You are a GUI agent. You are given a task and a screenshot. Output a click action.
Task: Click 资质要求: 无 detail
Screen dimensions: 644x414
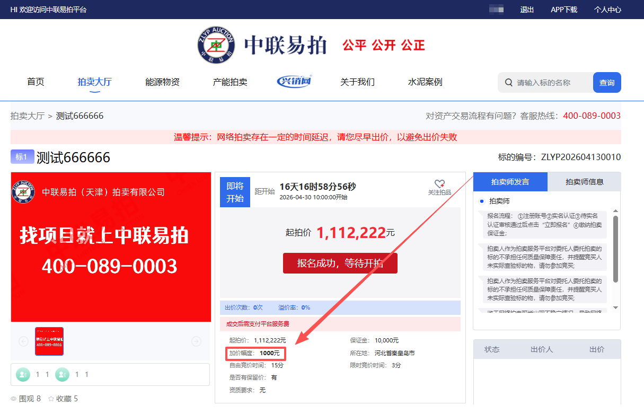tap(247, 390)
